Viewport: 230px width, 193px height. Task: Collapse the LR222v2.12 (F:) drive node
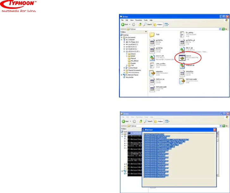[x=124, y=51]
